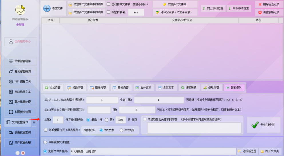284x156 pixels.
Task: Select 保存到原文件位置 radio option
Action: pos(45,142)
